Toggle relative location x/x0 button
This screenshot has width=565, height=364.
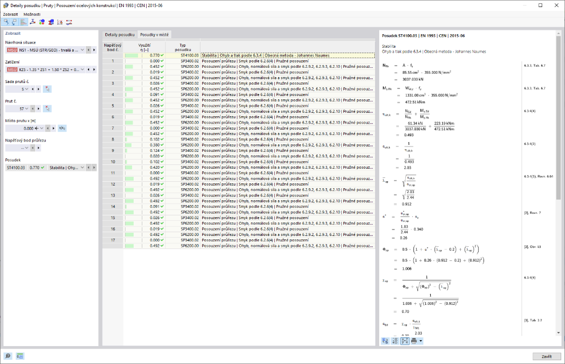[x=62, y=128]
